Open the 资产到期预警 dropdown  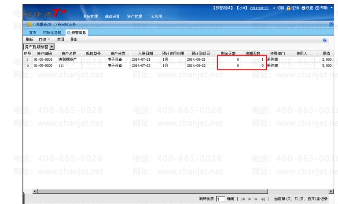(52, 47)
